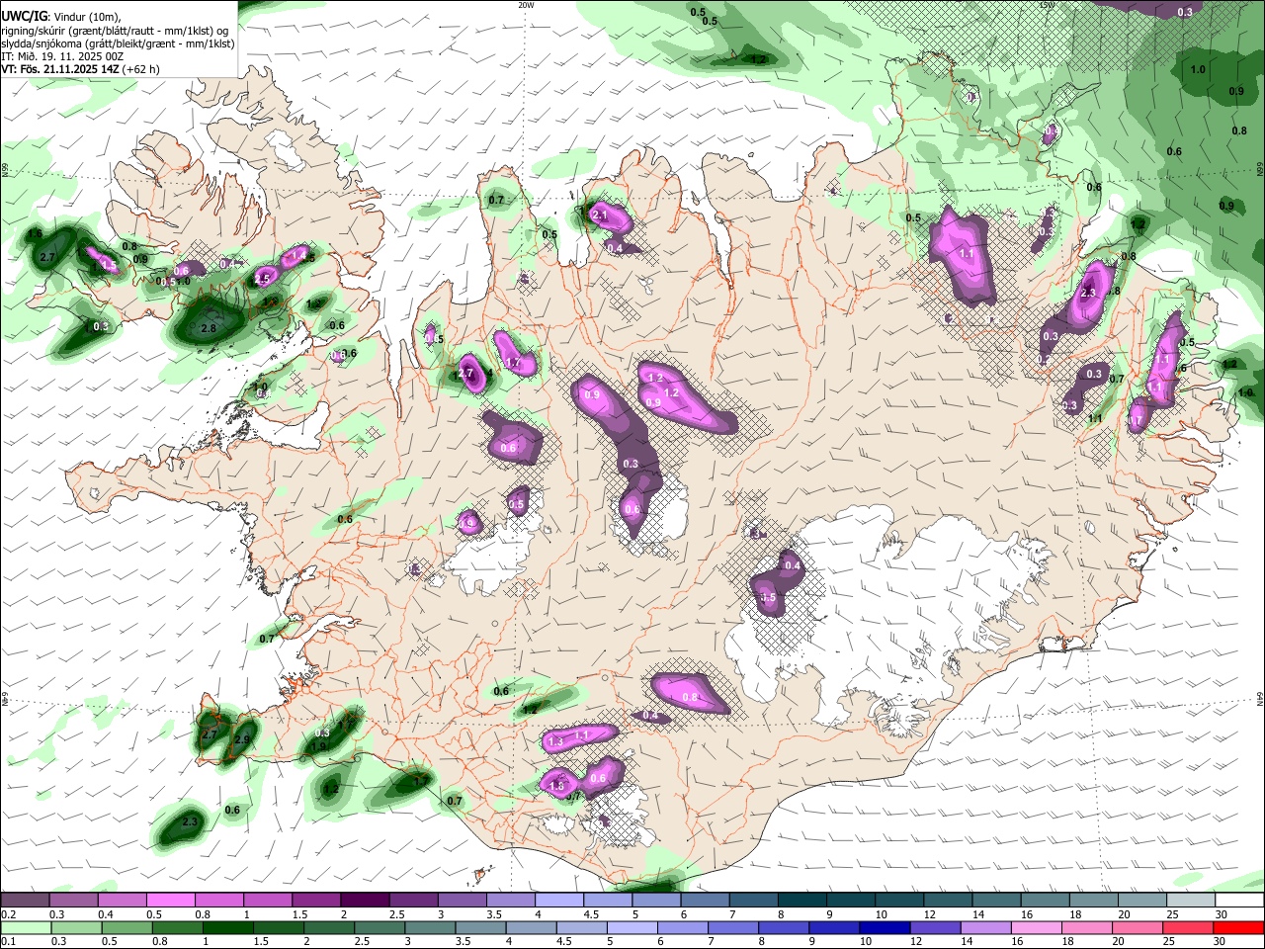Click the '15W' longitude label

(1047, 5)
